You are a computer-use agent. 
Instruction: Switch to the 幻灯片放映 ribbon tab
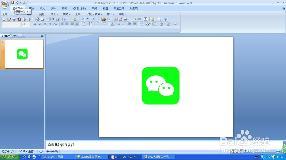[79, 8]
